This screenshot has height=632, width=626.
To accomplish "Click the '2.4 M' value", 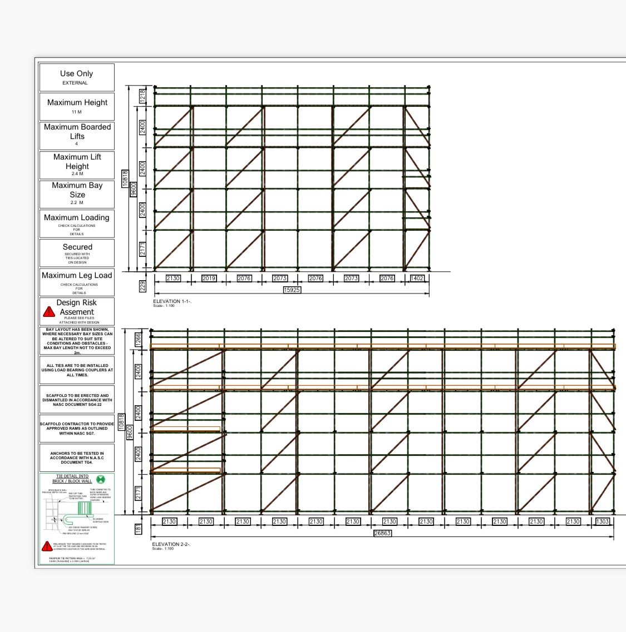I will pos(77,174).
